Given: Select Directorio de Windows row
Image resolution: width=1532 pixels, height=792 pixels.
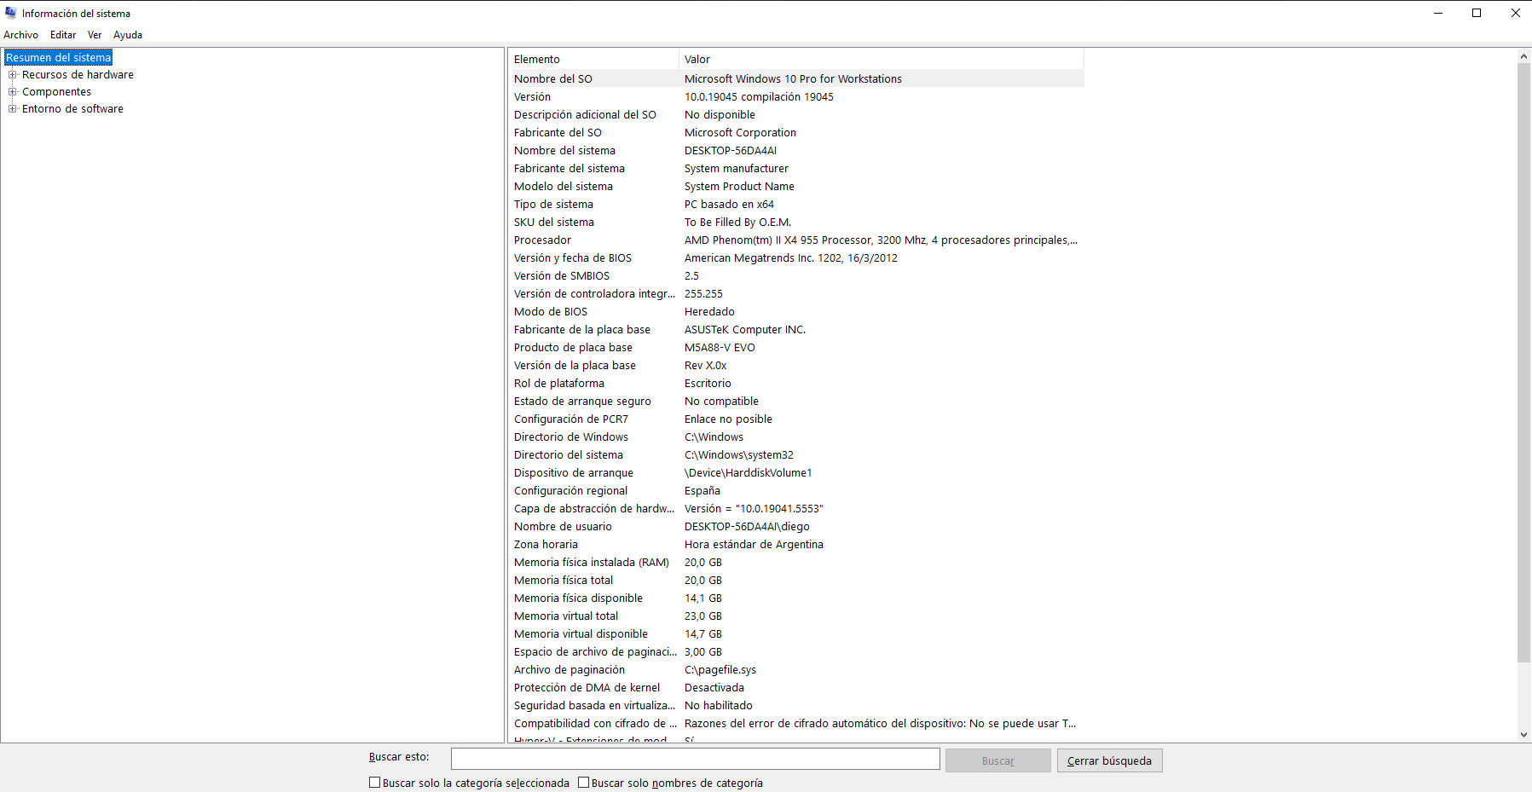Looking at the screenshot, I should point(796,436).
